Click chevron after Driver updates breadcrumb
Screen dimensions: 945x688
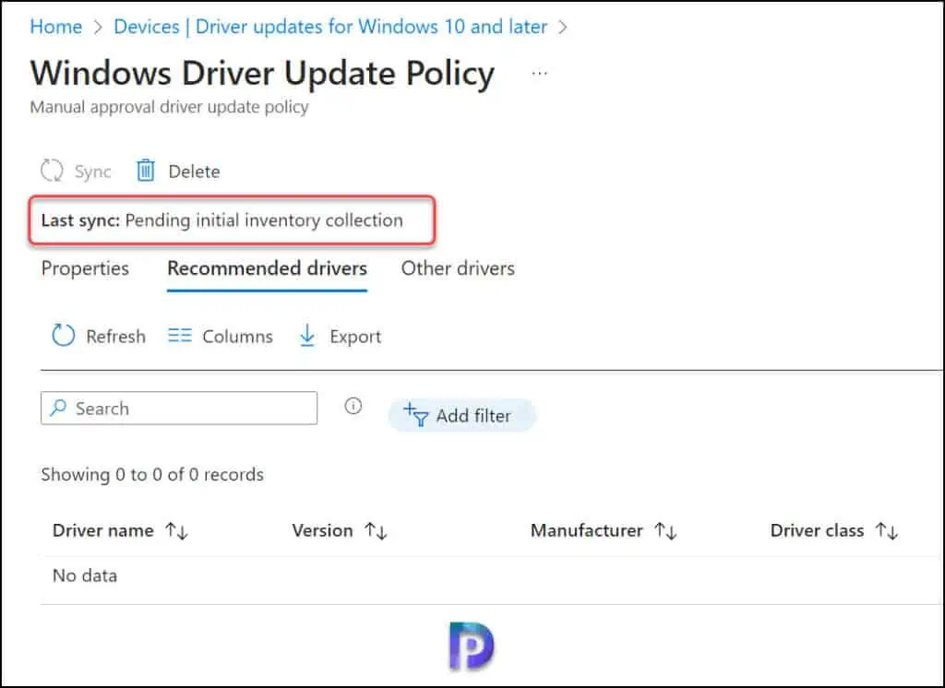pyautogui.click(x=563, y=27)
